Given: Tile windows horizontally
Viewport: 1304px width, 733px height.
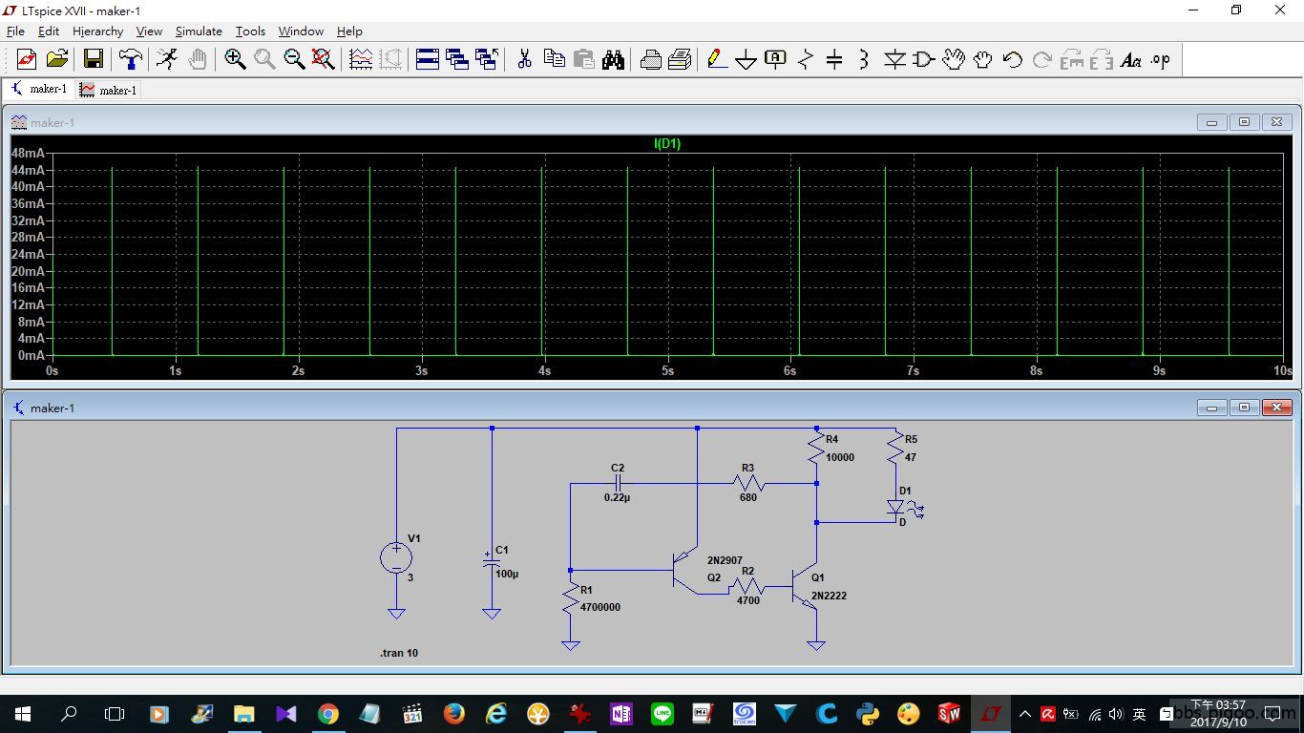Looking at the screenshot, I should point(428,59).
